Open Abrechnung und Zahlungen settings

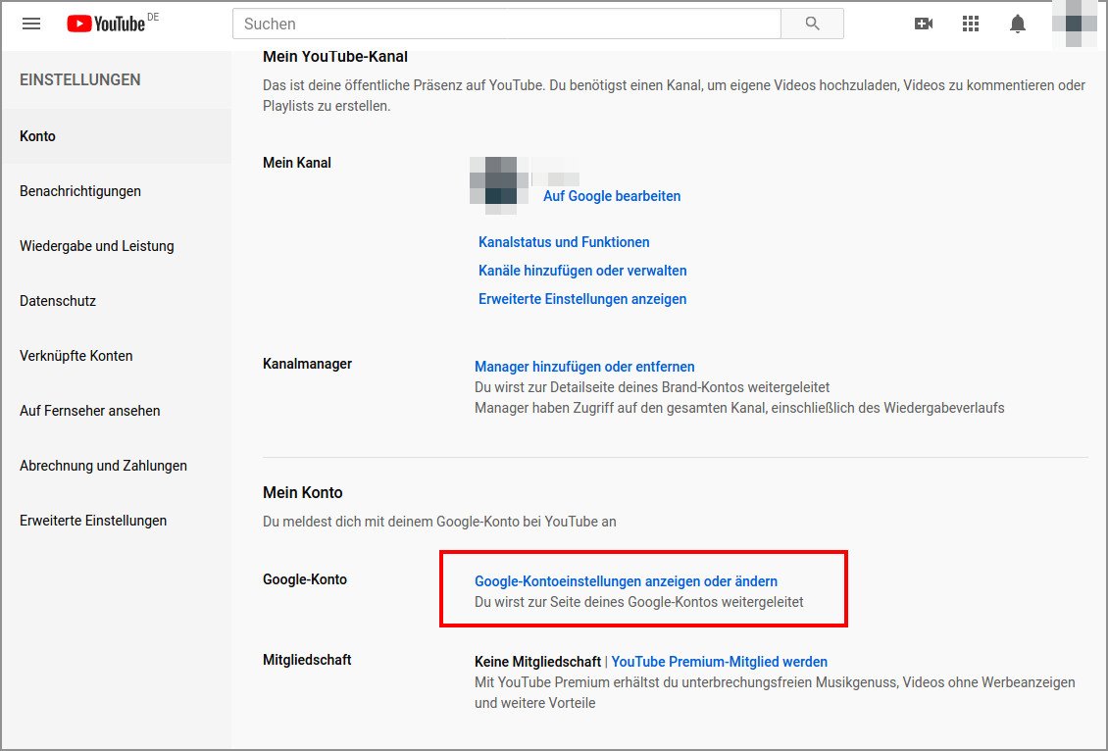coord(103,465)
